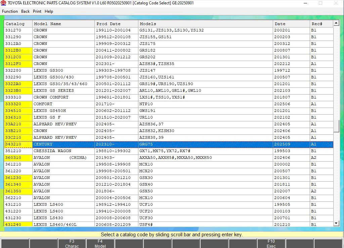Select the CRESSIDA WAGON row
344x248 pixels.
tap(169, 151)
